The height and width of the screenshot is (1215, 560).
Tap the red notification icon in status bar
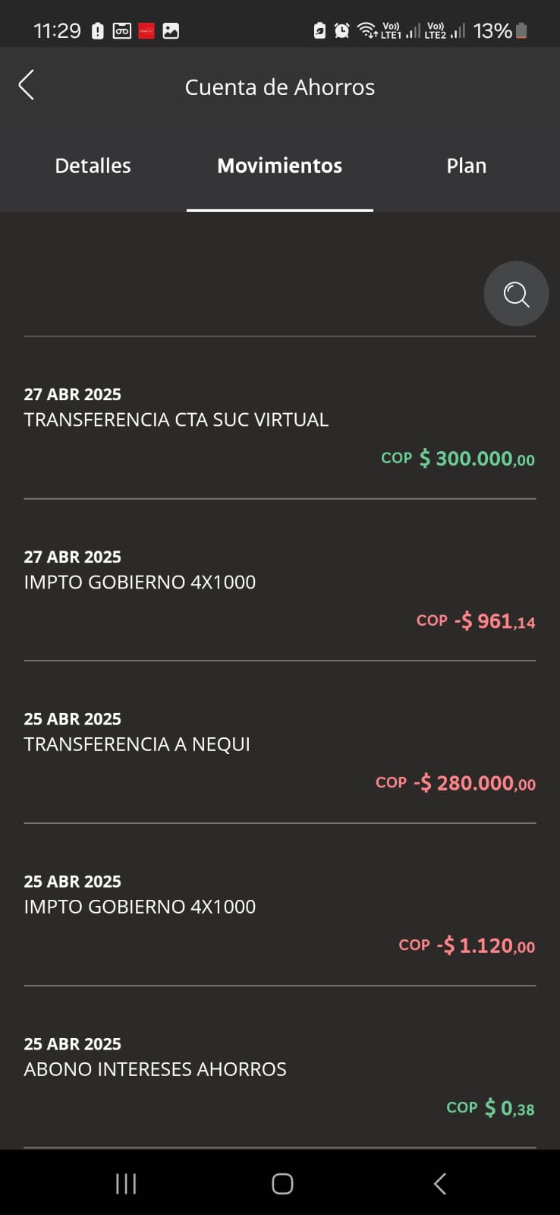point(146,31)
